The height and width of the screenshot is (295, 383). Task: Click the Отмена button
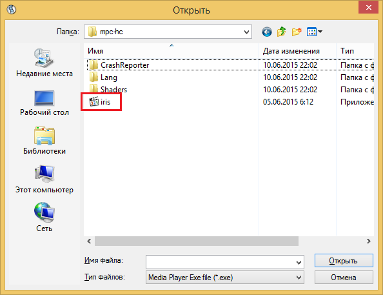(x=344, y=278)
